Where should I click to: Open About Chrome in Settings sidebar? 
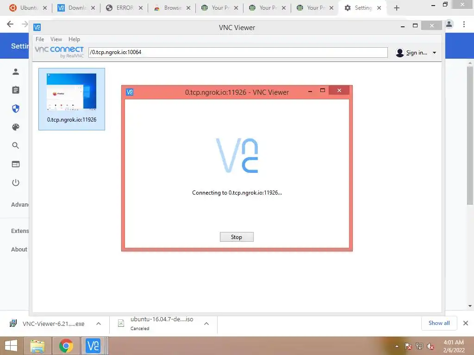(x=19, y=249)
